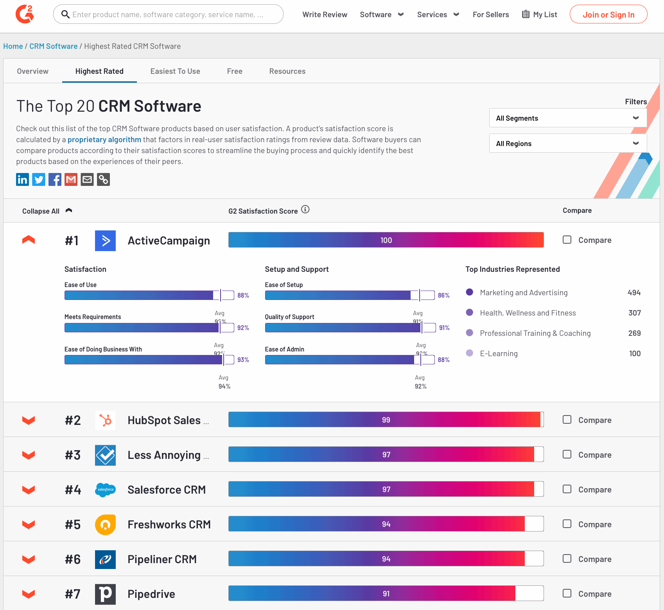Copy the page link using the link icon
This screenshot has height=610, width=664.
(x=103, y=179)
